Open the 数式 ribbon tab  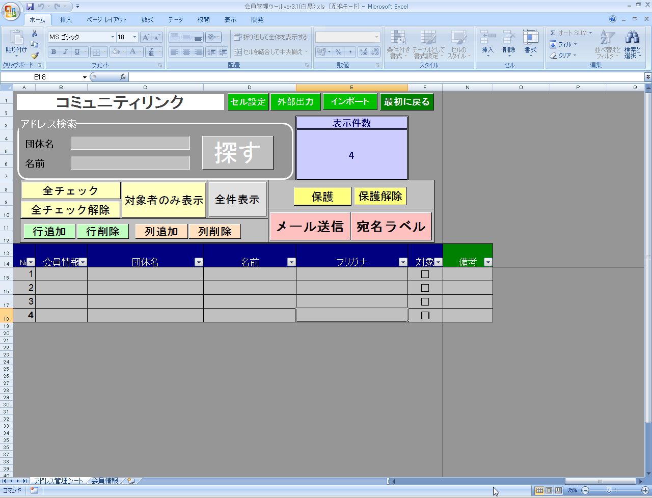(147, 20)
